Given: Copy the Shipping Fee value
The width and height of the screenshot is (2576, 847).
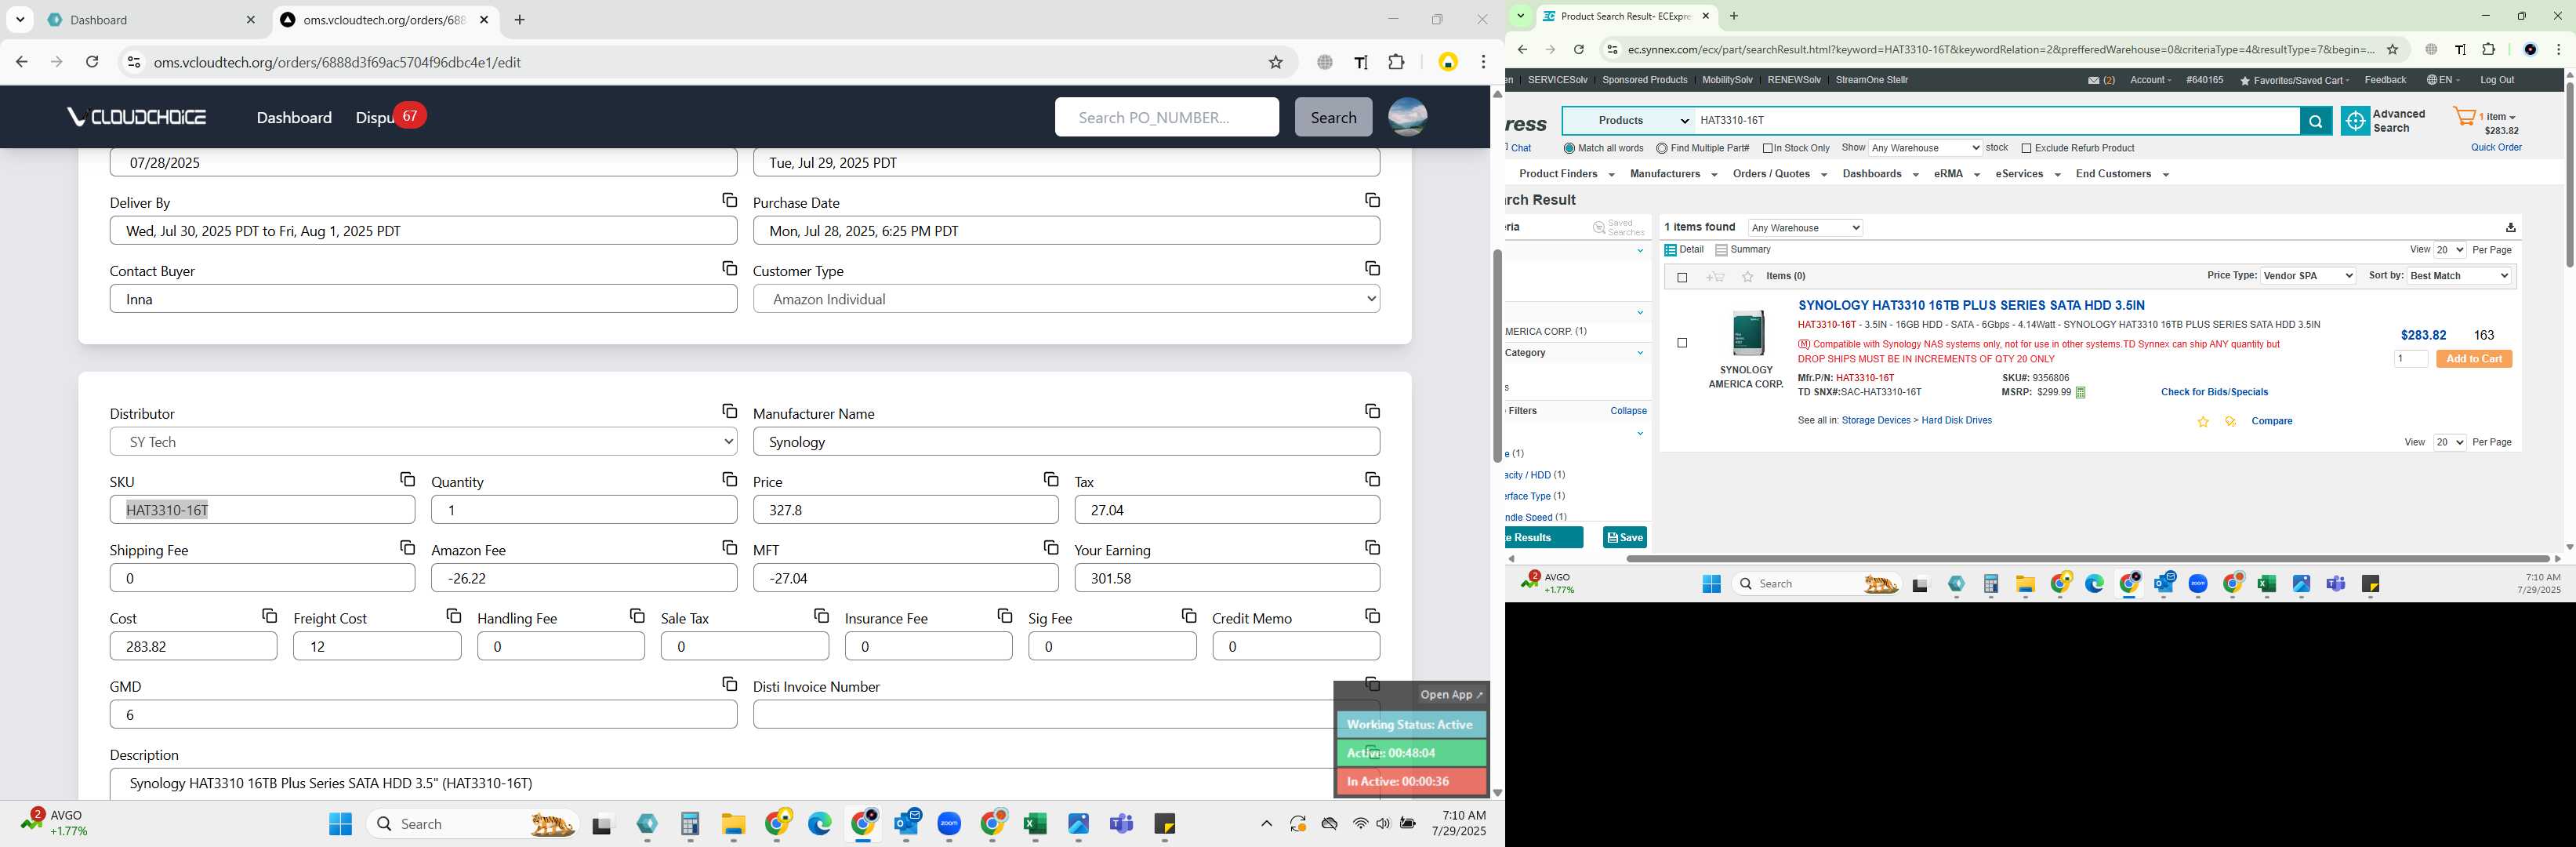Looking at the screenshot, I should tap(407, 548).
